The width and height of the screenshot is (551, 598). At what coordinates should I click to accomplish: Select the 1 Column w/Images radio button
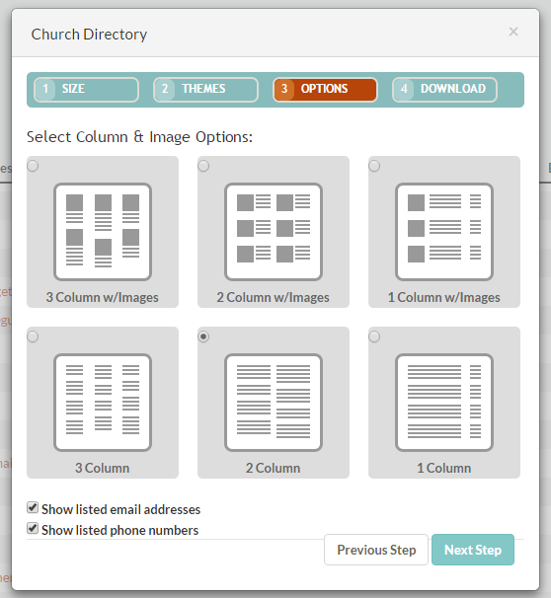[374, 166]
